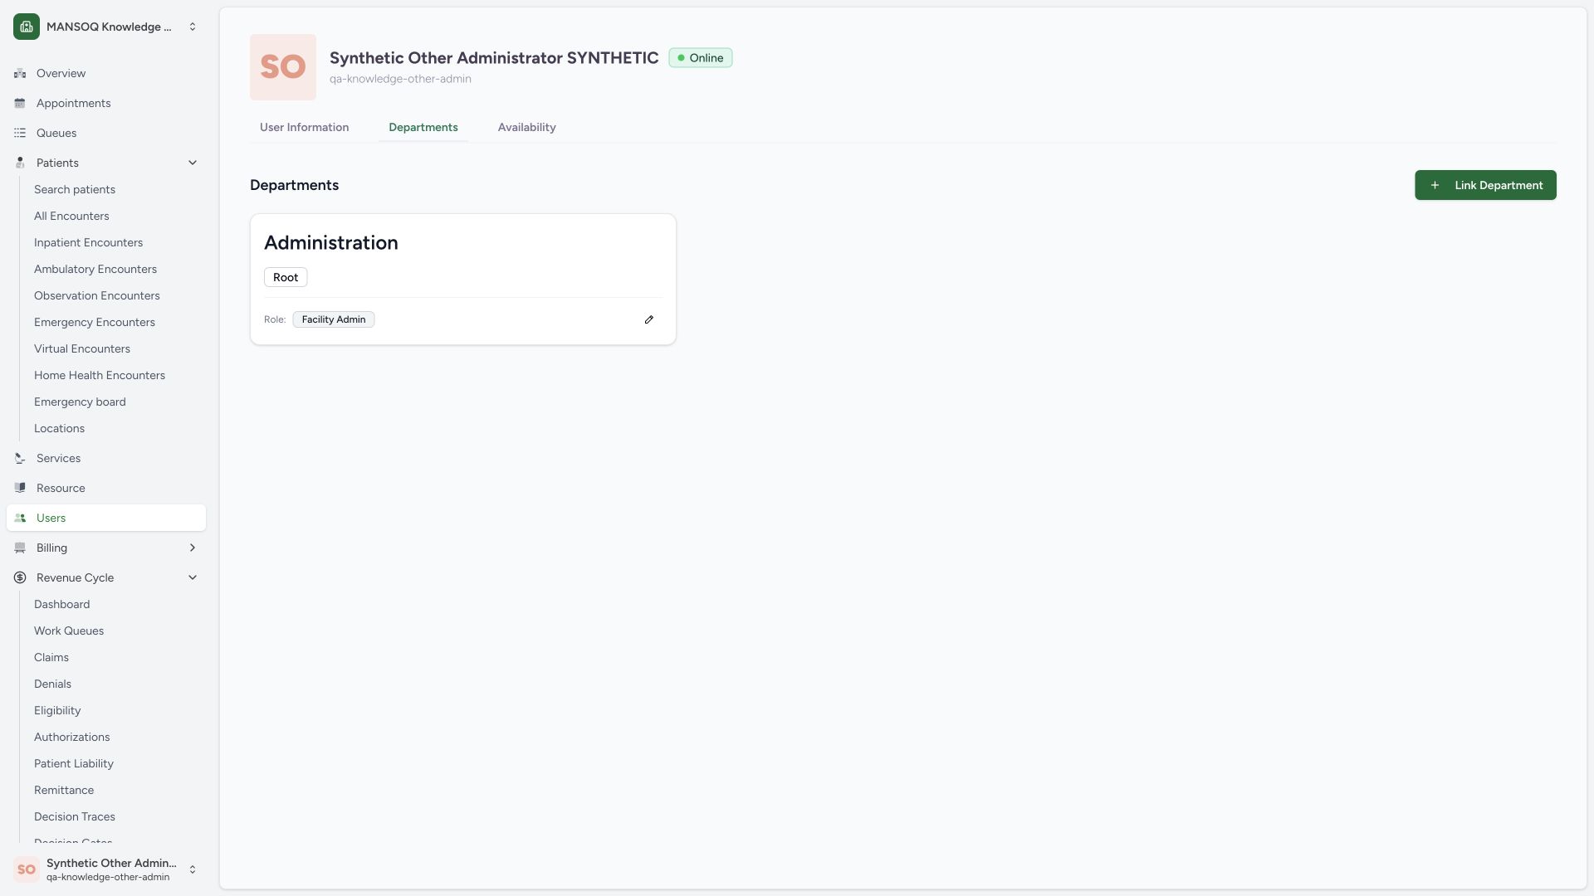This screenshot has width=1594, height=896.
Task: Click the Appointments calendar icon
Action: (20, 104)
